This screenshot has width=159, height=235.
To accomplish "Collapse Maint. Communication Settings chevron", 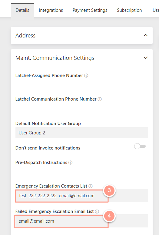I will (x=146, y=58).
